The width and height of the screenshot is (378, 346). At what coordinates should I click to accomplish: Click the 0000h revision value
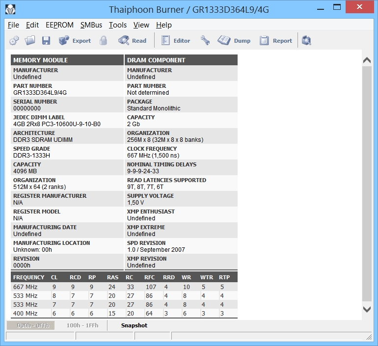coord(22,265)
